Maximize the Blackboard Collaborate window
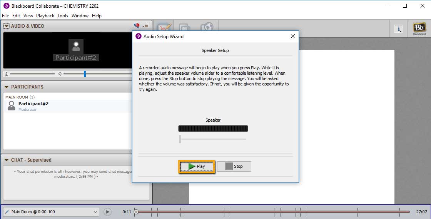Screen dimensions: 431x219 404,6
